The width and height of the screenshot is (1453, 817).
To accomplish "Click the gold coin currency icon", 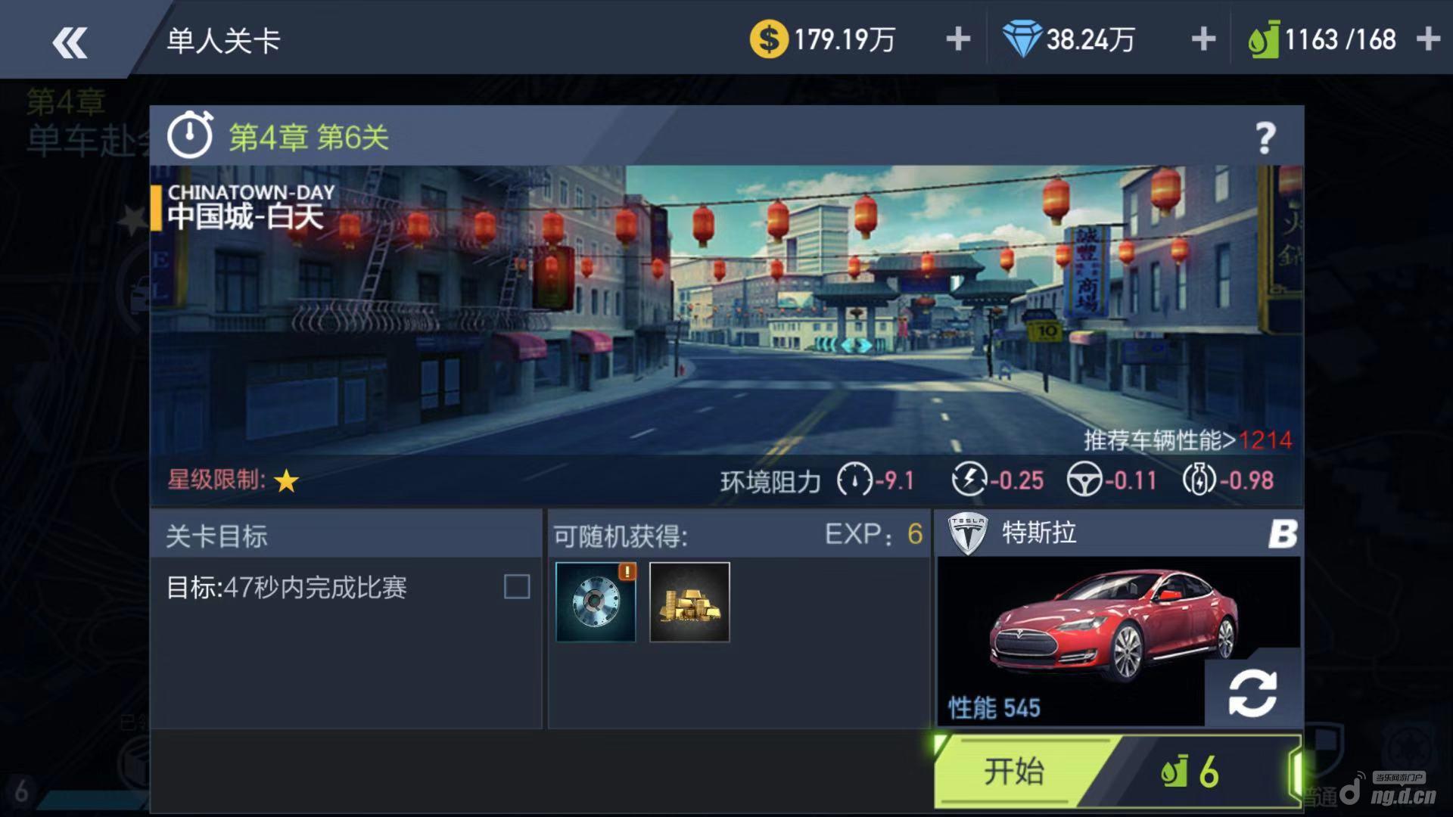I will pos(768,39).
